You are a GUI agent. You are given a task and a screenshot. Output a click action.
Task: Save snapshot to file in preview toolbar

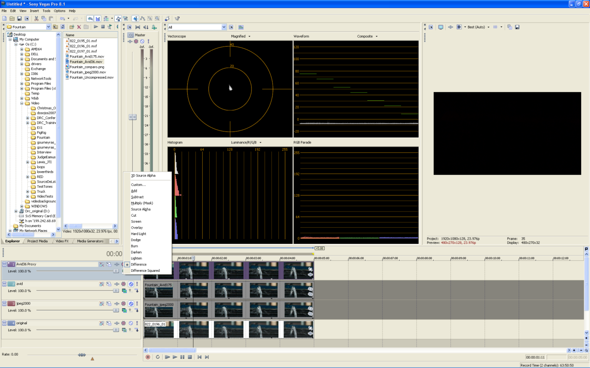pyautogui.click(x=517, y=27)
